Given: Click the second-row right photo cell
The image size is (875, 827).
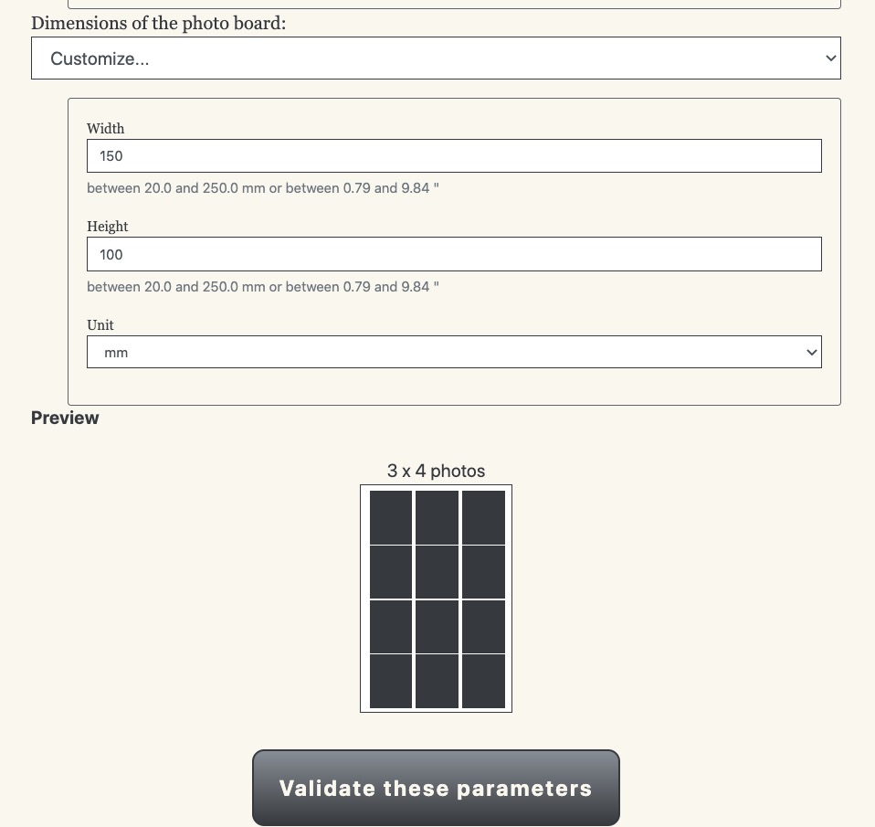Looking at the screenshot, I should tap(483, 572).
